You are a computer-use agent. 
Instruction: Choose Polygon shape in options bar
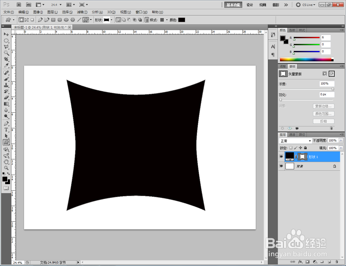73,20
